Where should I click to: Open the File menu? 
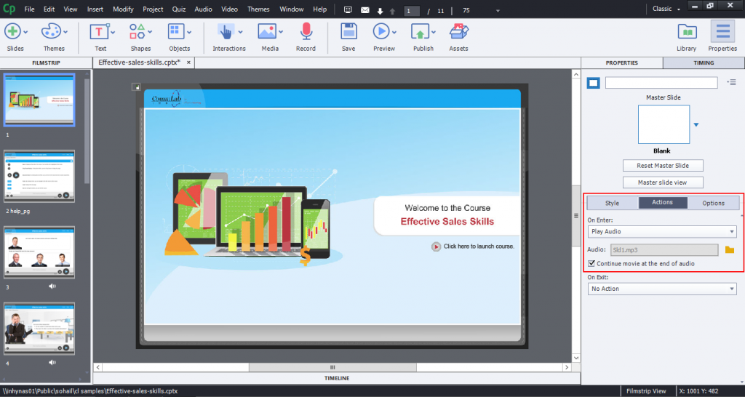(29, 9)
